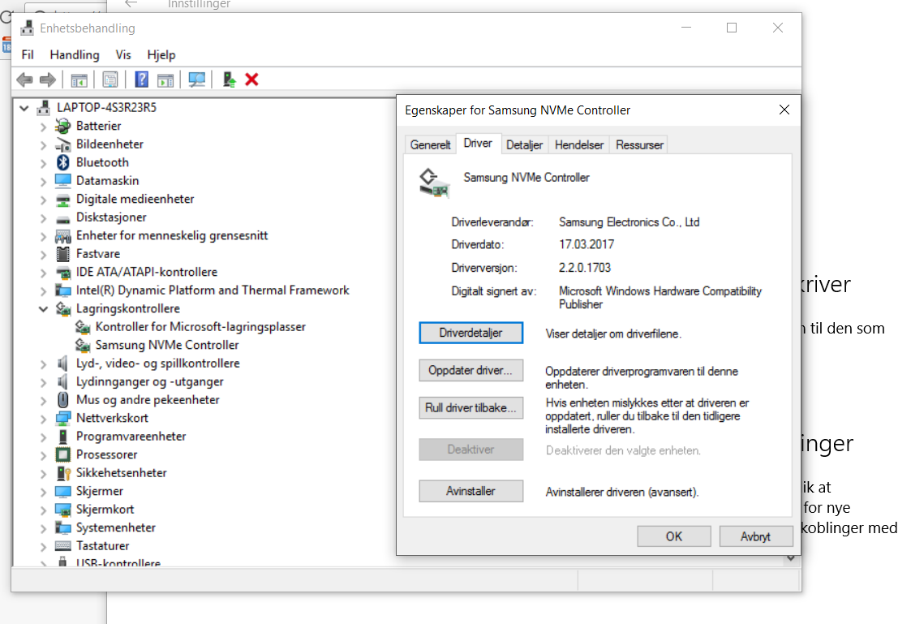This screenshot has width=911, height=624.
Task: Confirm with the OK button
Action: (x=674, y=536)
